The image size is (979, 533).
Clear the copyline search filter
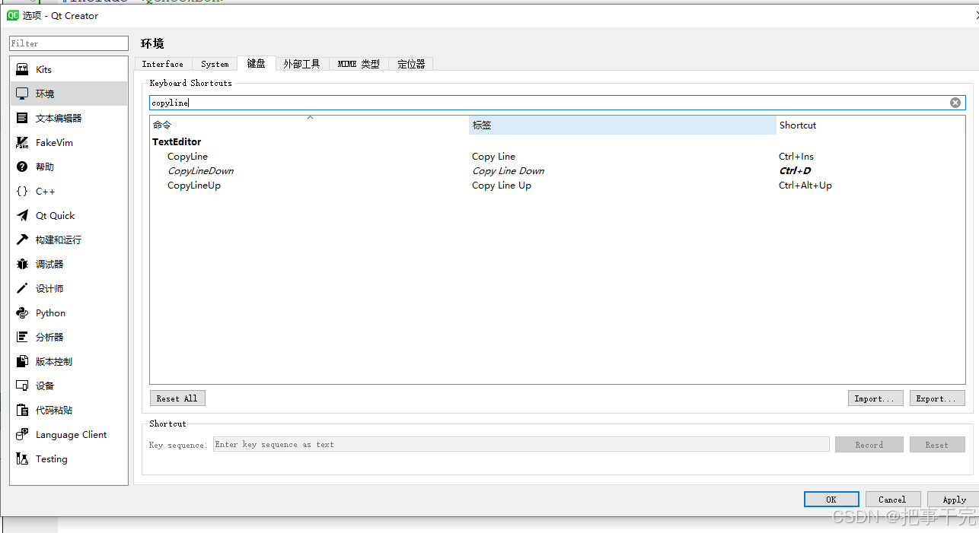point(955,103)
